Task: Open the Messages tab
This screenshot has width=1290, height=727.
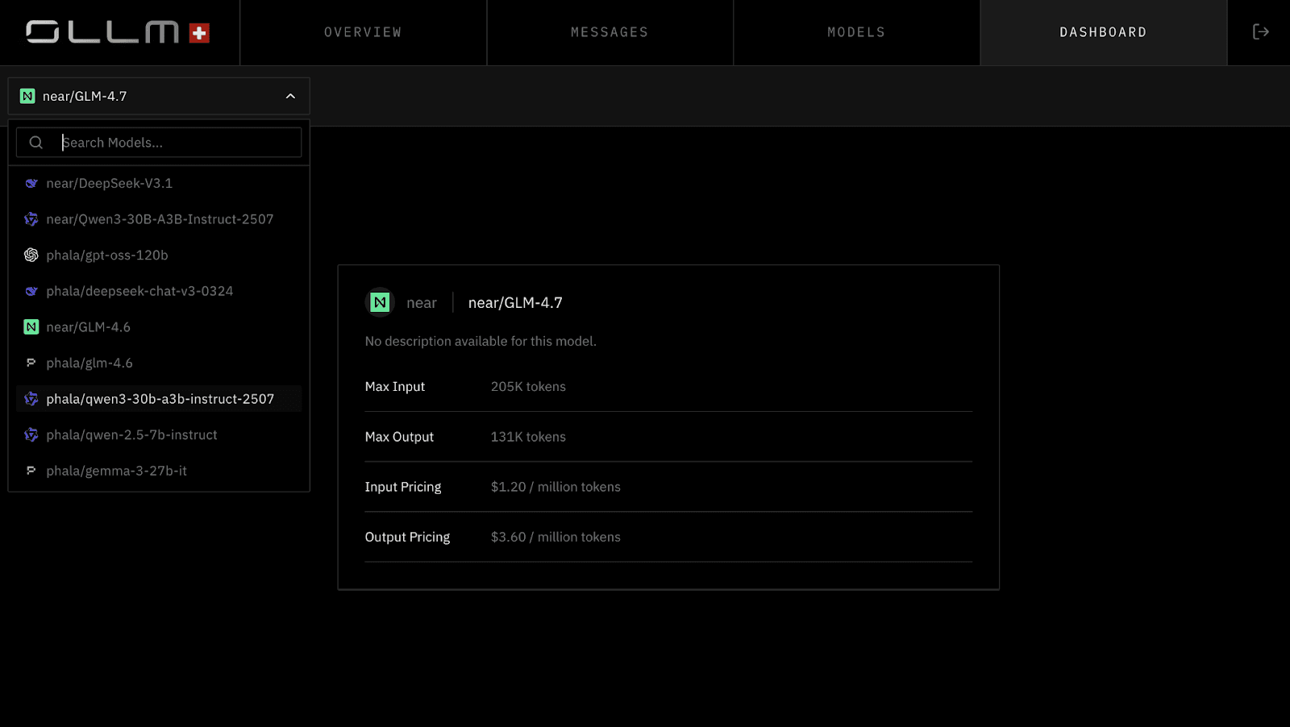Action: pos(610,32)
